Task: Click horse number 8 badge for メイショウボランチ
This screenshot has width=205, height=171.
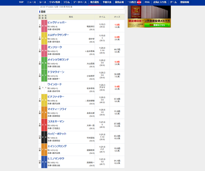Action: pyautogui.click(x=46, y=63)
